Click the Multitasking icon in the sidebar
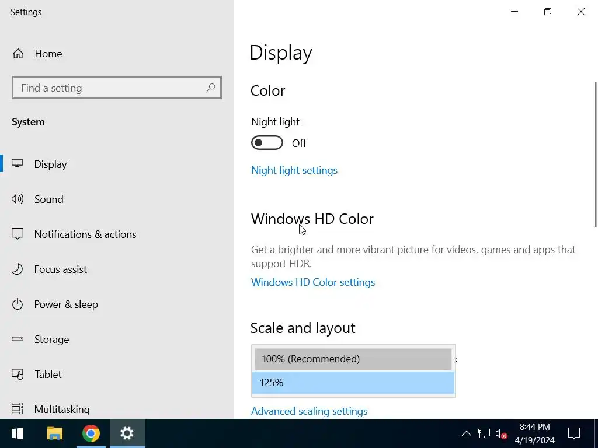This screenshot has height=448, width=598. point(17,409)
